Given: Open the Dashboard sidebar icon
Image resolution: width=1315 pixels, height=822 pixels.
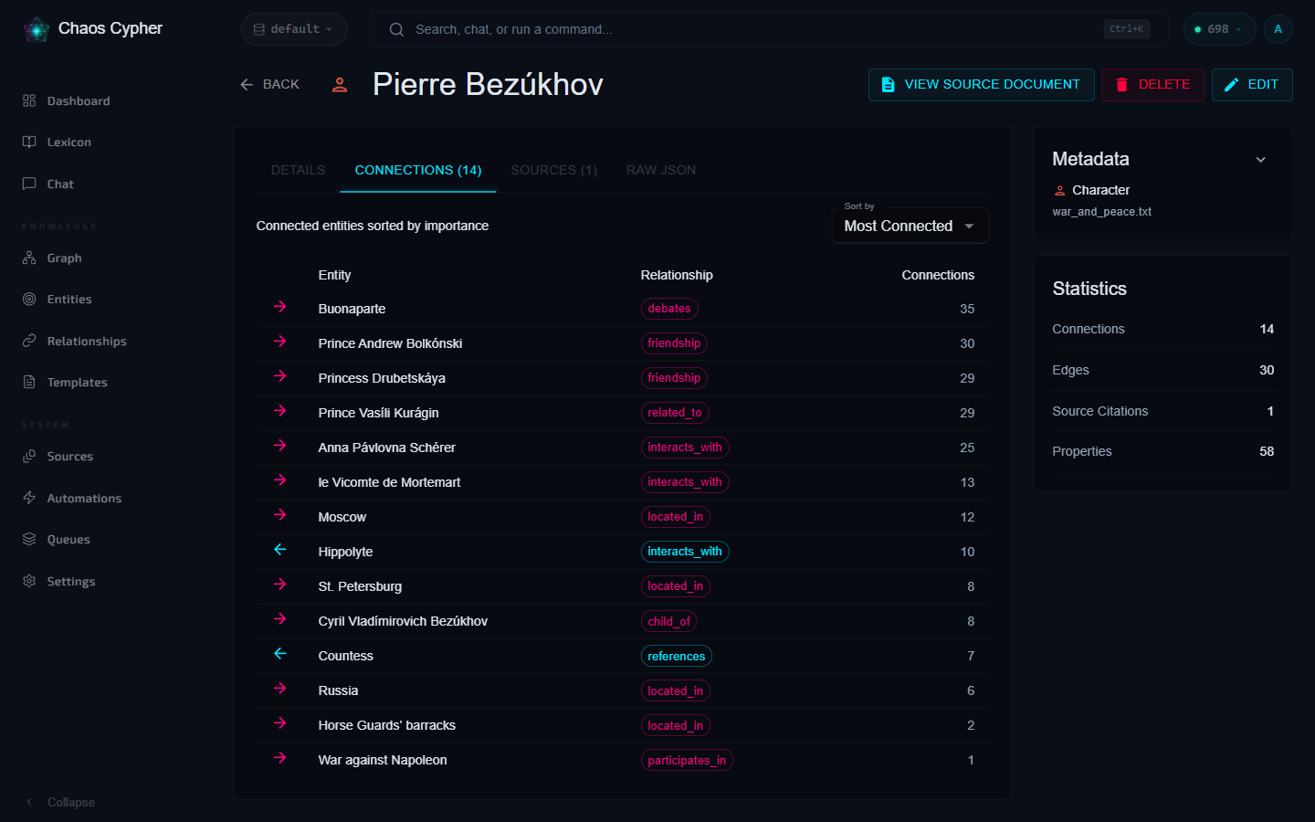Looking at the screenshot, I should (29, 100).
